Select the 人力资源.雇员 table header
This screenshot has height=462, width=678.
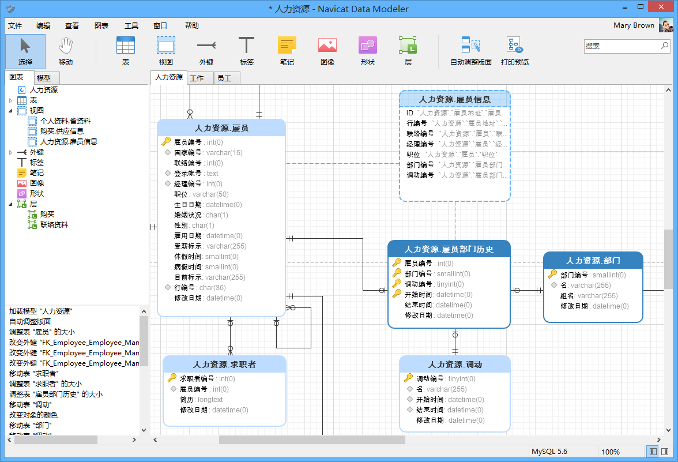click(x=221, y=128)
